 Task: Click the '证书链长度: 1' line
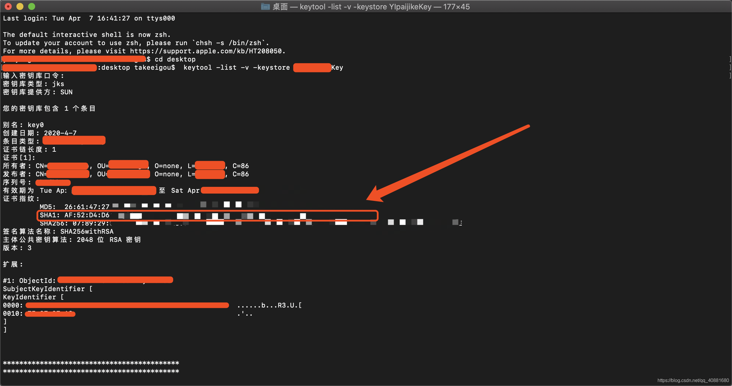(x=30, y=149)
